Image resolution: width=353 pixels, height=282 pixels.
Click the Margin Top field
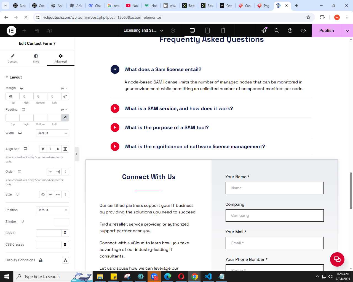click(x=12, y=96)
